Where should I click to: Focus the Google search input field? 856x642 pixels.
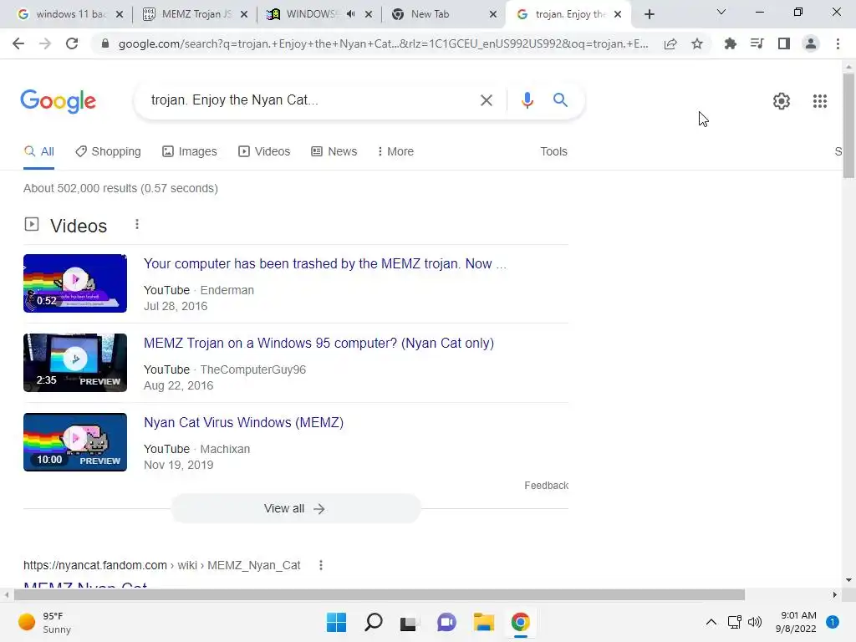point(308,100)
